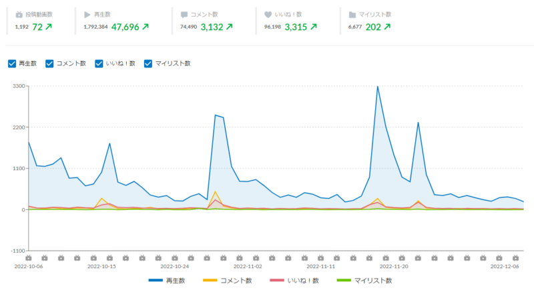
Task: Click the heart icon beside いいね！数
Action: click(x=268, y=15)
